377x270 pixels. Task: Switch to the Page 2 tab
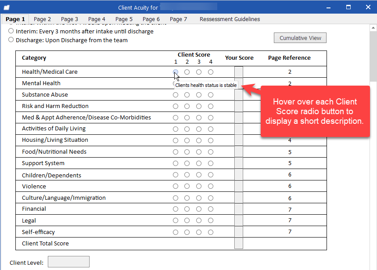[x=42, y=19]
